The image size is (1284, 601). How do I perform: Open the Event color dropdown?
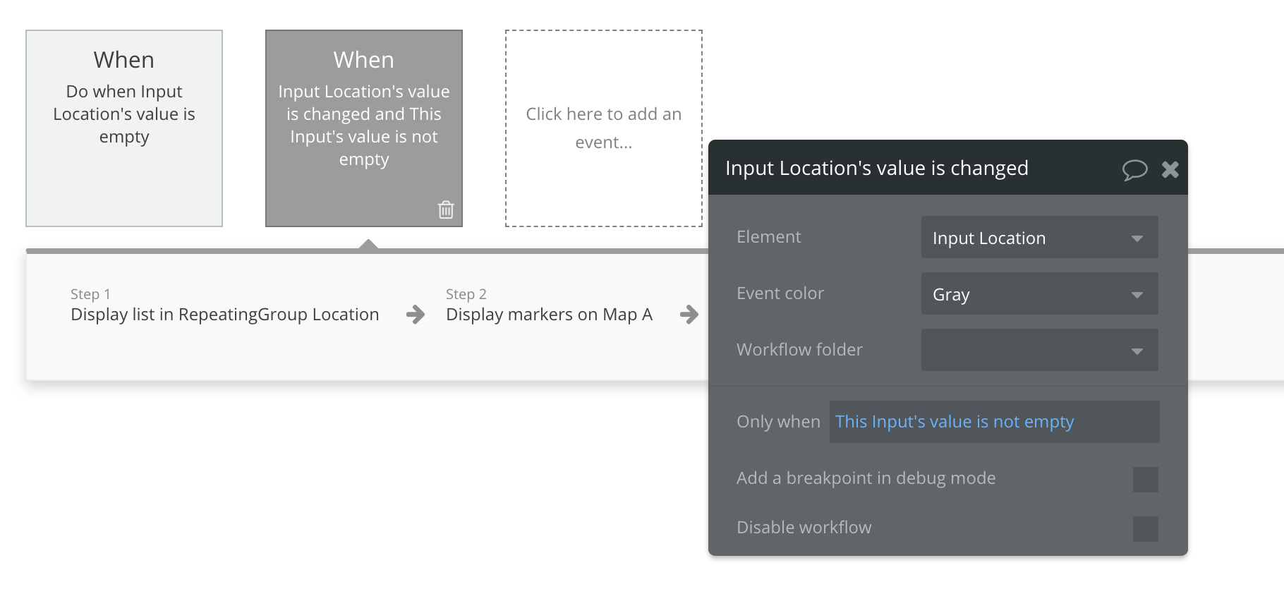(x=1039, y=294)
